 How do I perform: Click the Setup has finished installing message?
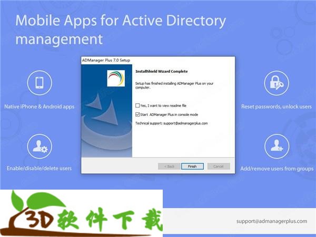174,85
